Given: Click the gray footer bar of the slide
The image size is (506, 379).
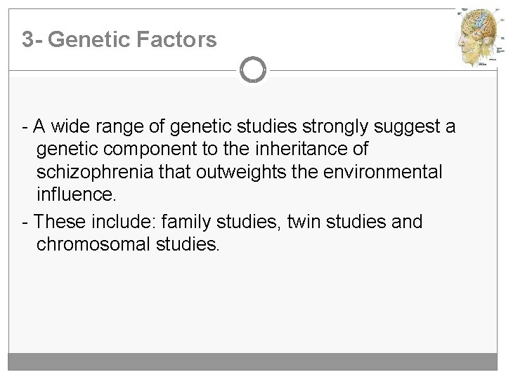Looking at the screenshot, I should click(x=252, y=361).
